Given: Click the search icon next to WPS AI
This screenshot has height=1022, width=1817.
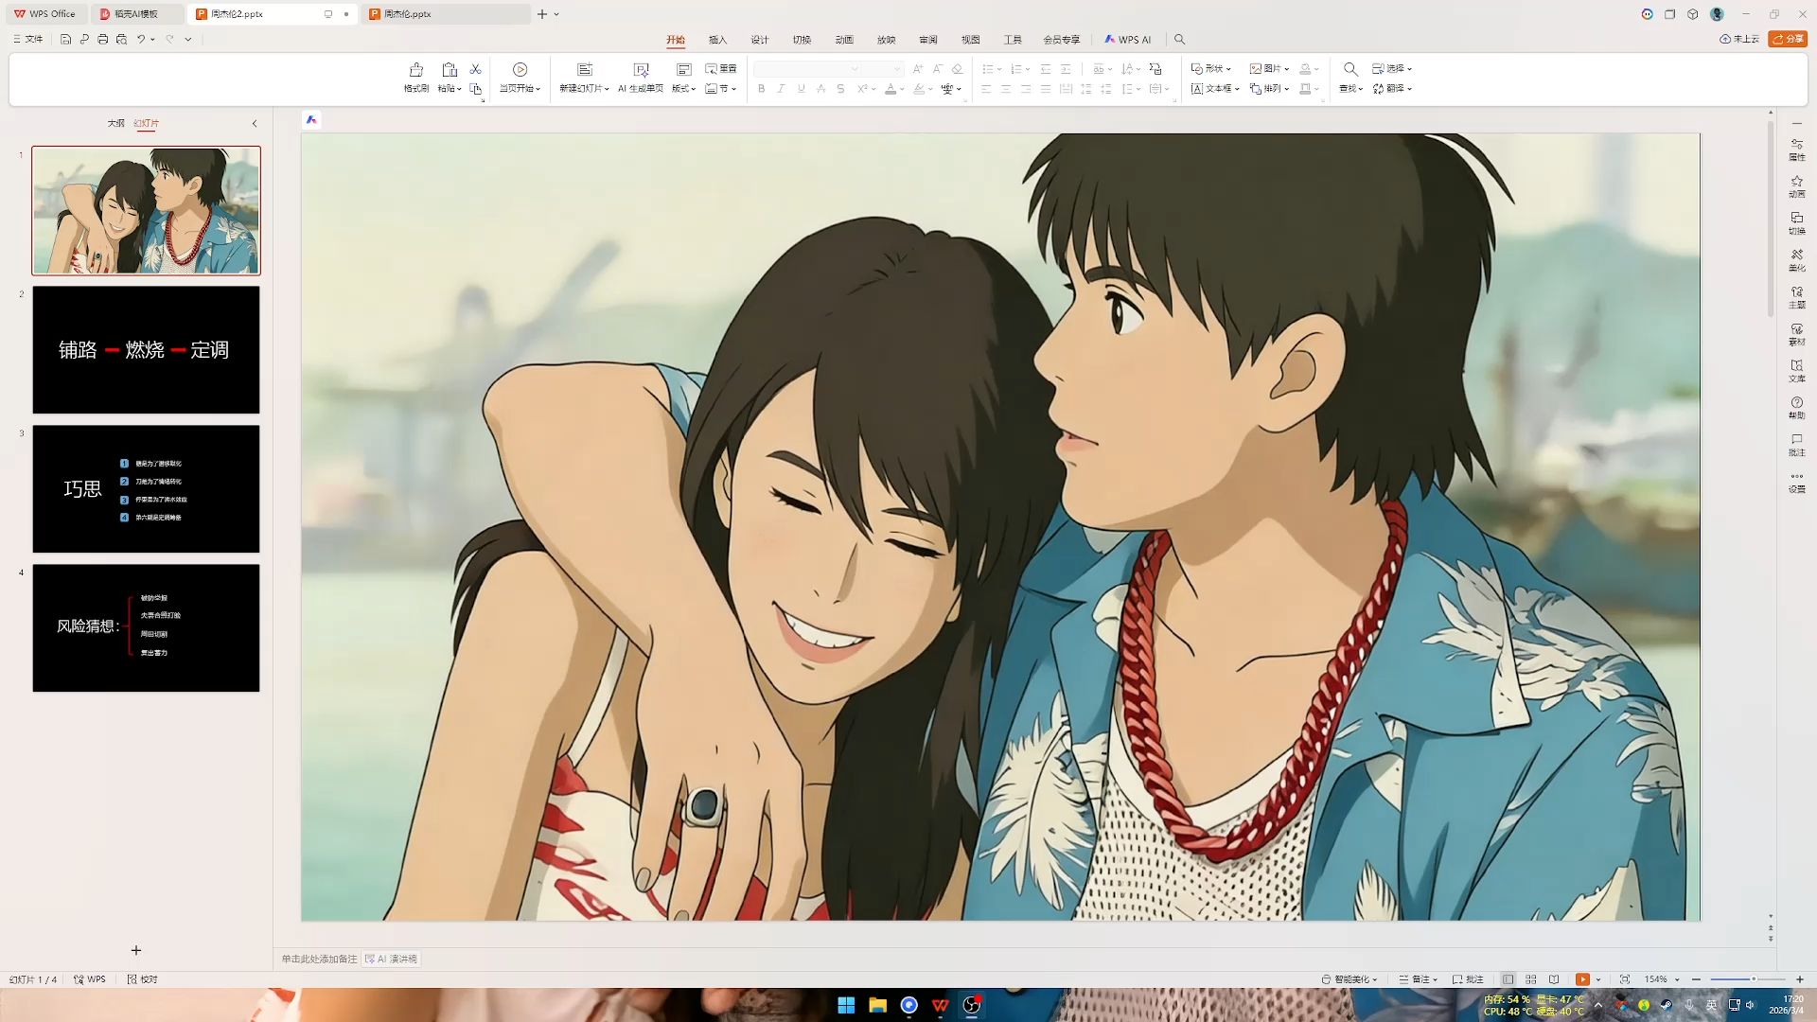Looking at the screenshot, I should [1179, 40].
